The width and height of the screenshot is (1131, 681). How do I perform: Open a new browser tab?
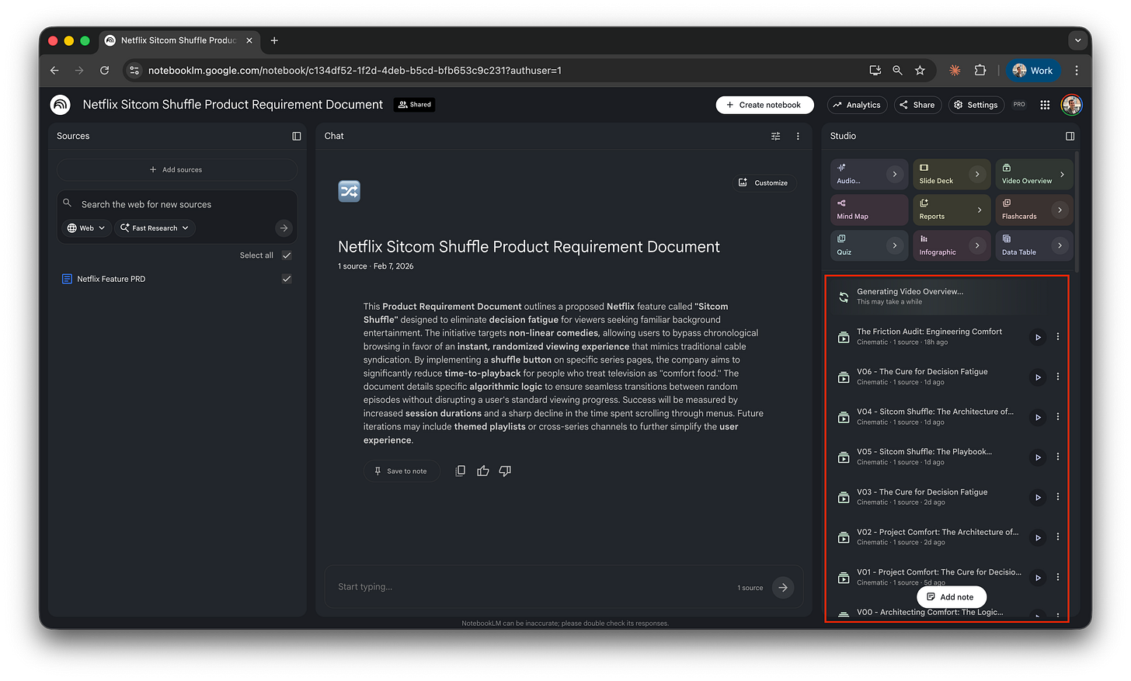274,40
